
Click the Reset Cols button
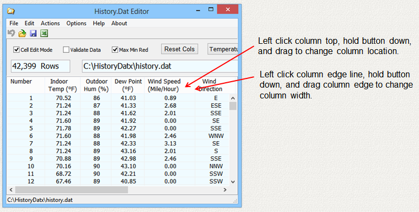point(179,49)
